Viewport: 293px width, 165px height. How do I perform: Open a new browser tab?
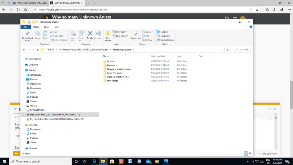[89, 3]
